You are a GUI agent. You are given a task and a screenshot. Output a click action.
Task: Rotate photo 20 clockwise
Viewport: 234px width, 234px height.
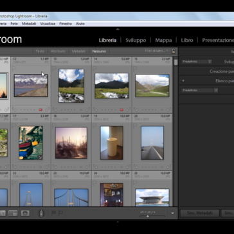(x=168, y=166)
